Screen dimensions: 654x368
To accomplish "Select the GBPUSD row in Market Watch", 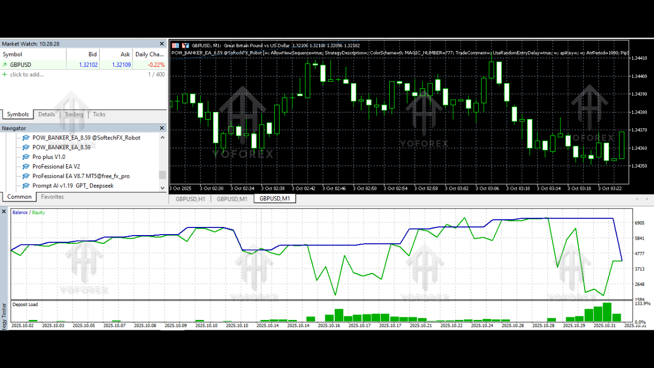I will tap(24, 64).
